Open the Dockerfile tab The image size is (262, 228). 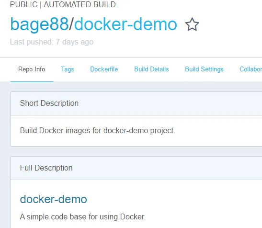tap(104, 69)
